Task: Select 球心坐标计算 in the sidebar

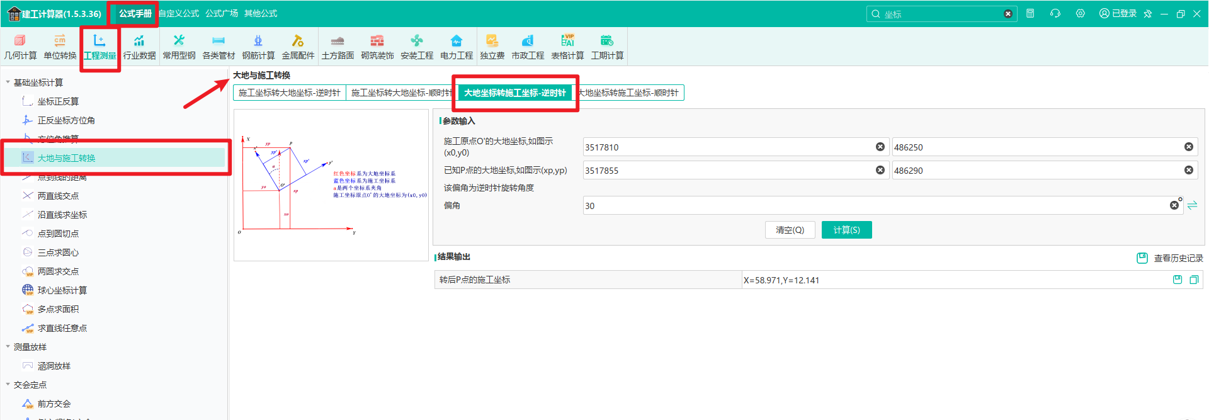Action: (x=62, y=290)
